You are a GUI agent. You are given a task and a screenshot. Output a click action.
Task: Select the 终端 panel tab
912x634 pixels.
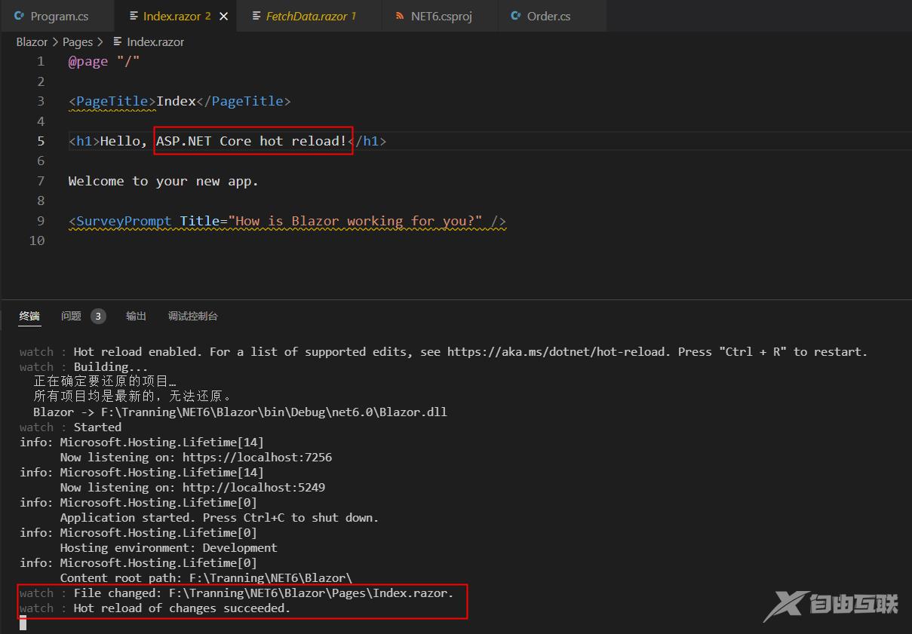pos(29,317)
